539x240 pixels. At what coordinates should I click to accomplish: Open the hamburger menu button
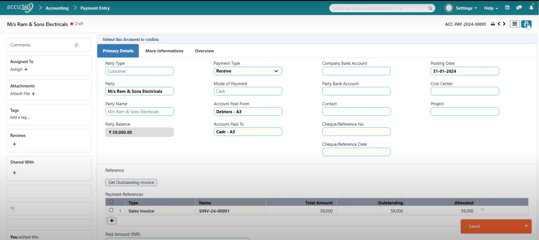(x=515, y=24)
